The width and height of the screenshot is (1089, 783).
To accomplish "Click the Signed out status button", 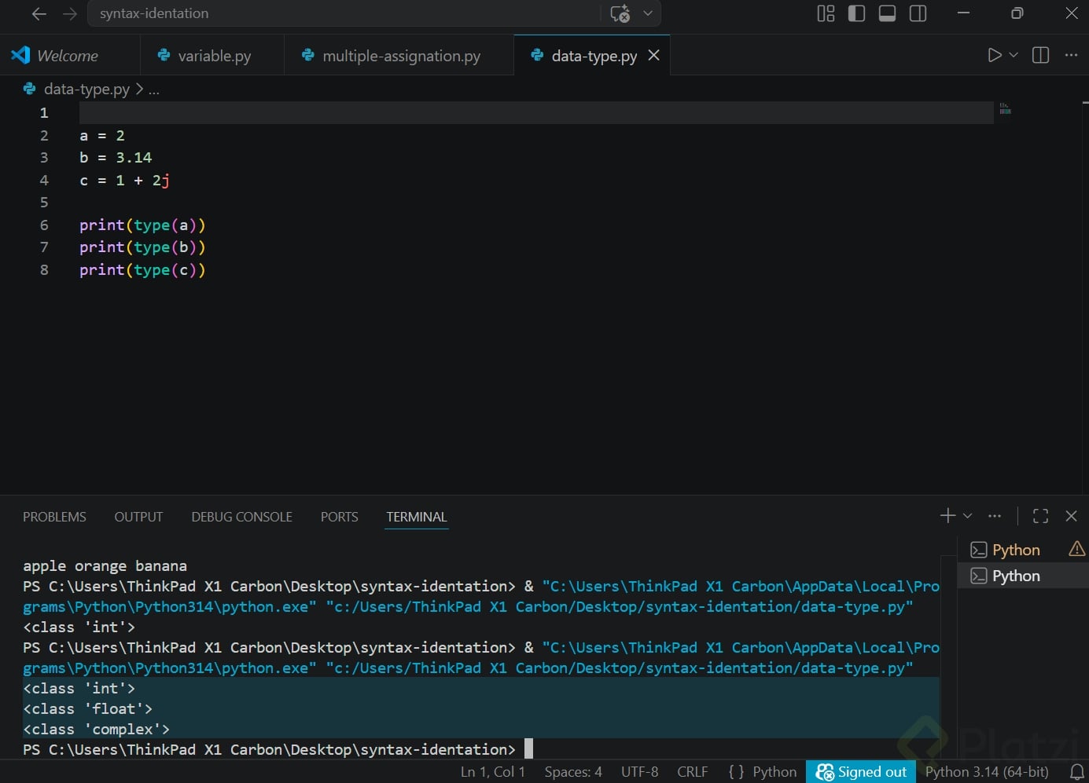I will click(x=861, y=772).
